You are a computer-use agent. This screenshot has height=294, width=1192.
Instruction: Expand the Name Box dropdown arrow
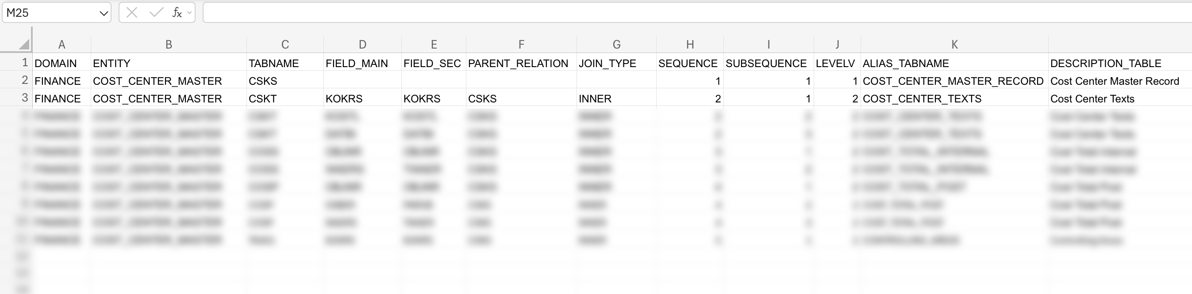point(104,13)
